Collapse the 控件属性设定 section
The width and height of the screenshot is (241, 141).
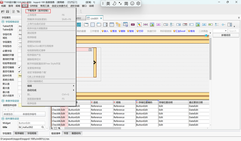click(x=3, y=119)
